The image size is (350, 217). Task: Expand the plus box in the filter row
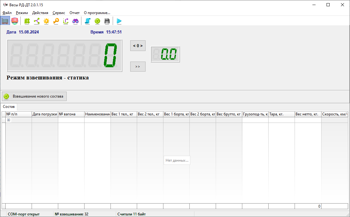(x=8, y=120)
